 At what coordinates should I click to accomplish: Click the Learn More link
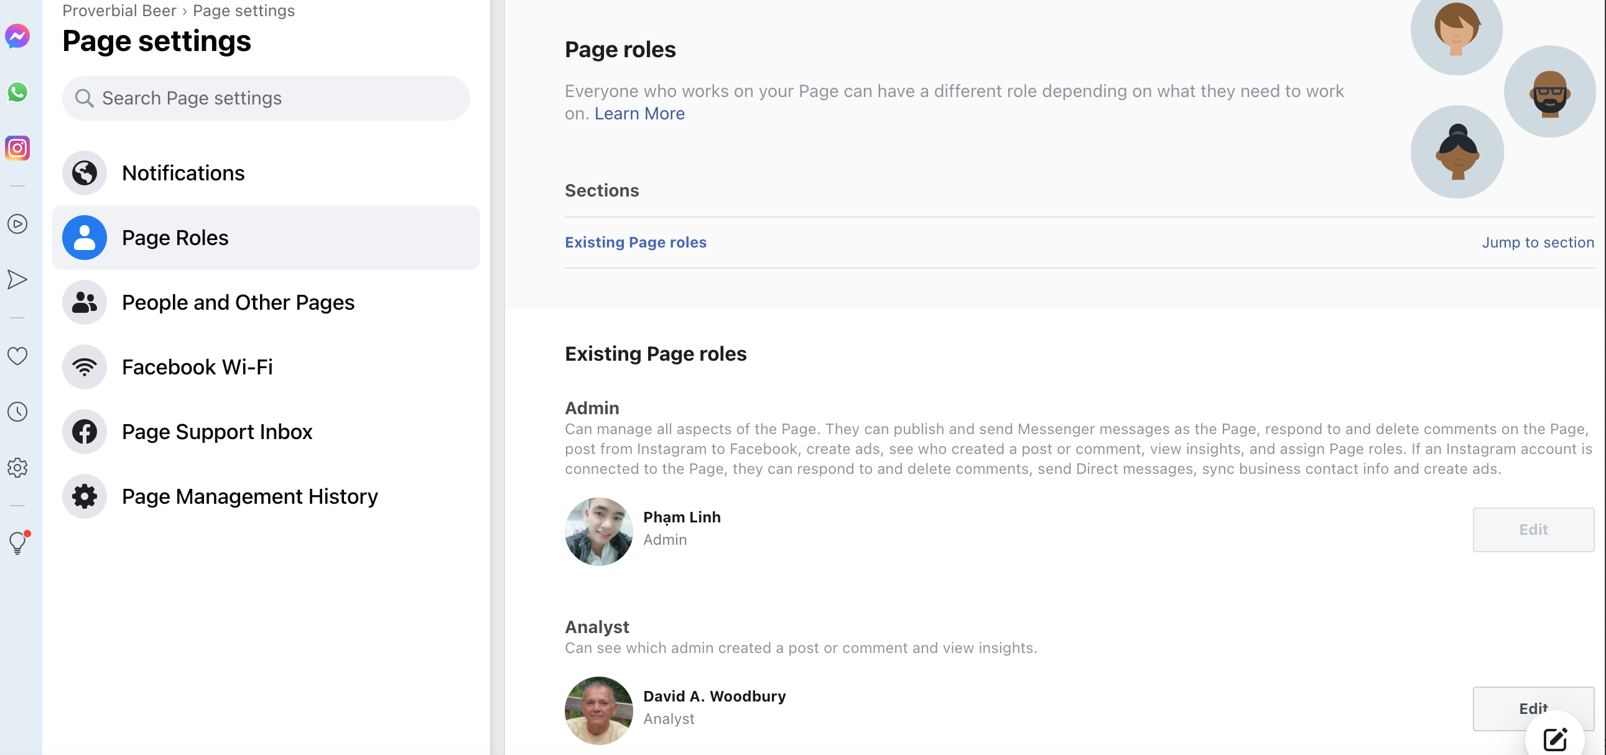point(639,113)
